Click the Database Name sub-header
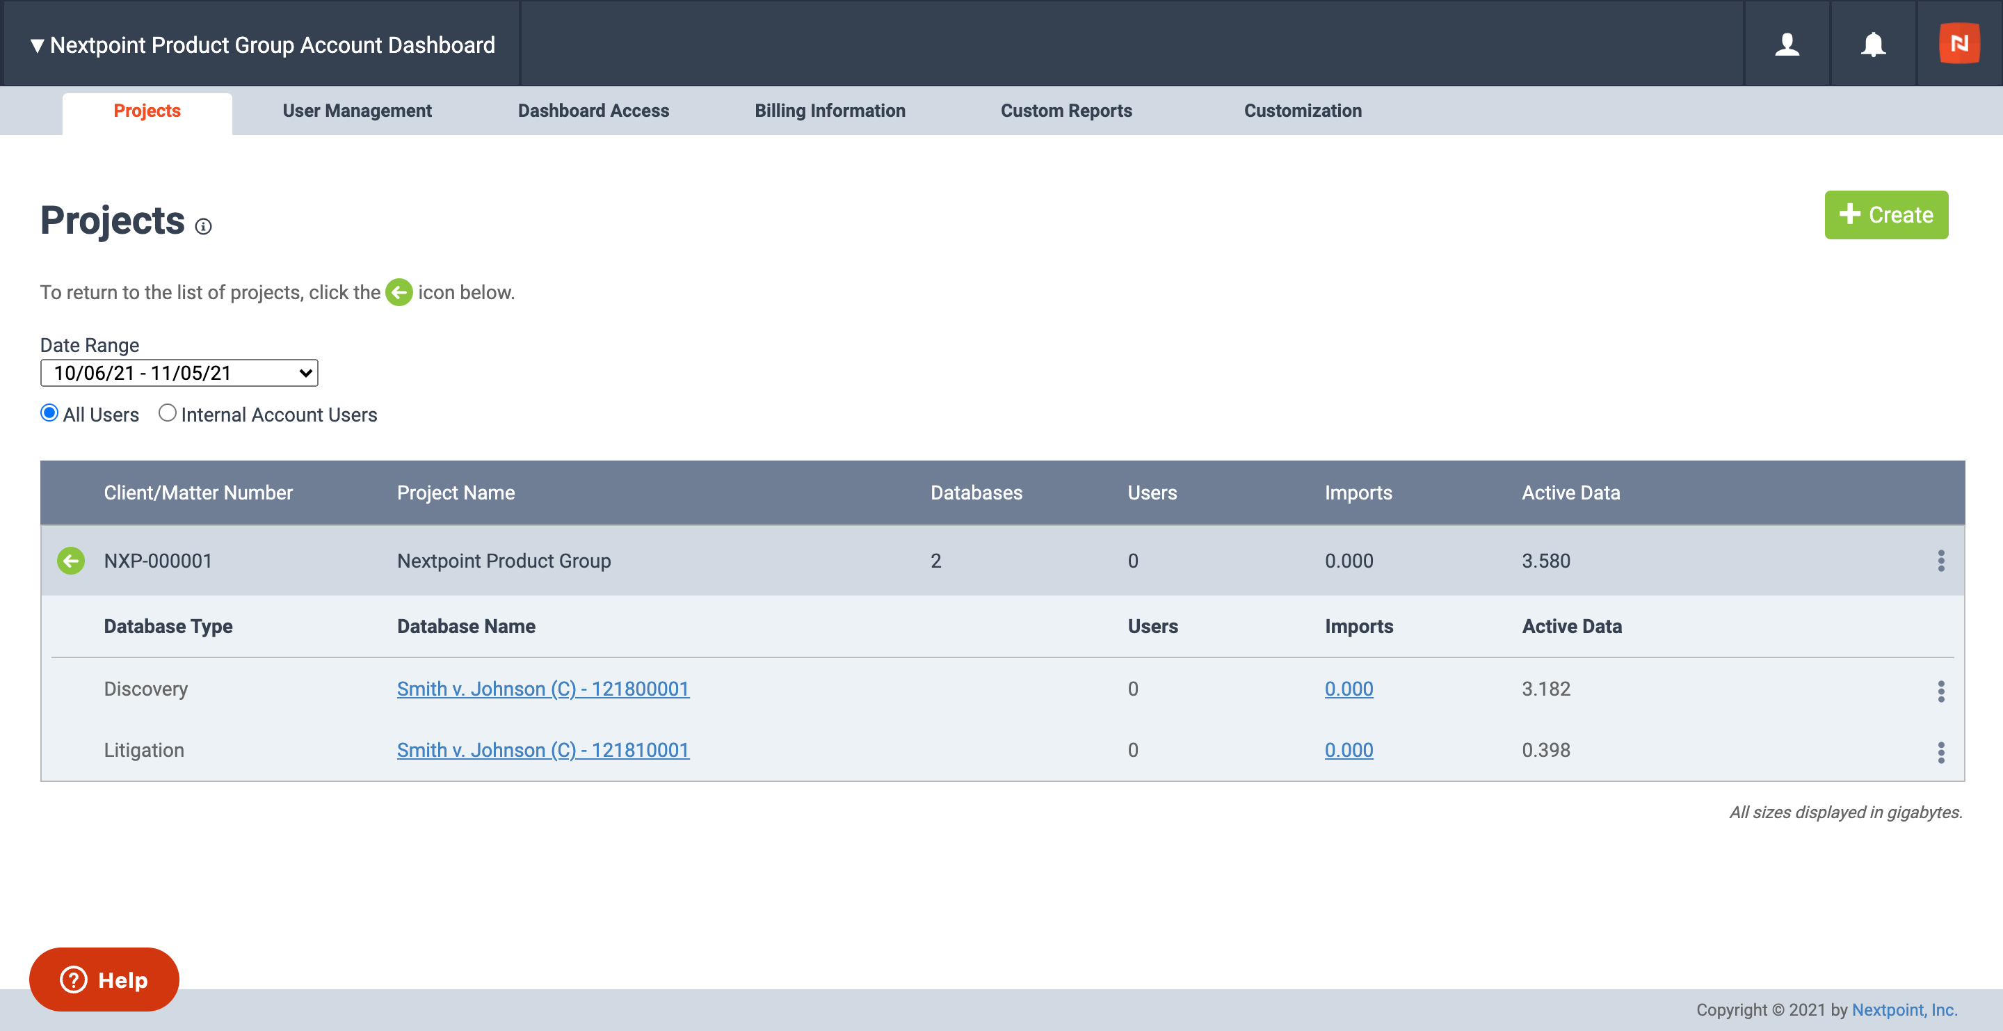2003x1031 pixels. pyautogui.click(x=466, y=627)
